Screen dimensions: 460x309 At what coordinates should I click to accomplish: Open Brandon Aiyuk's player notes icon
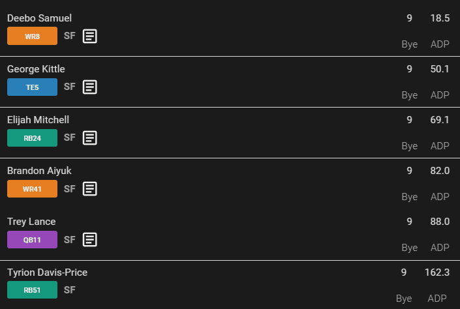(90, 188)
